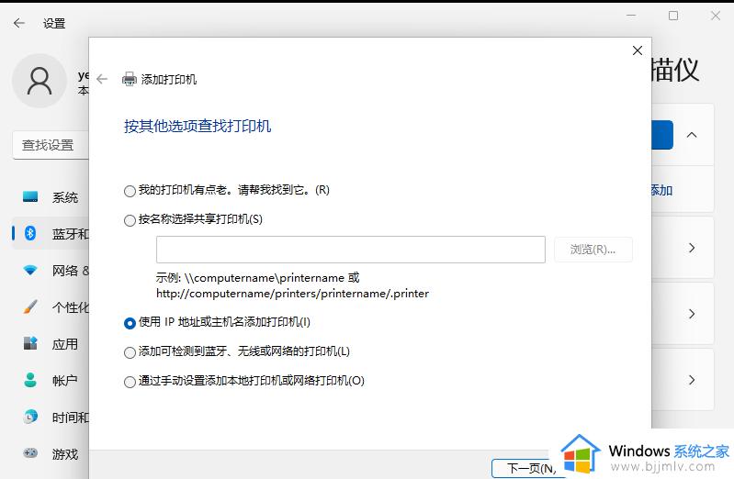Collapse the section with the up chevron

point(692,135)
